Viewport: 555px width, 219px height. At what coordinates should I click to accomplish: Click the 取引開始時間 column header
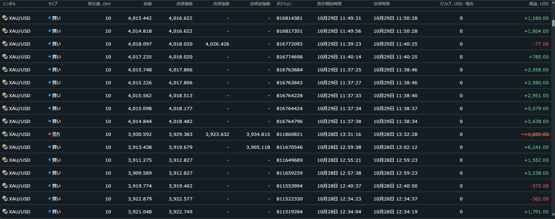coord(331,4)
